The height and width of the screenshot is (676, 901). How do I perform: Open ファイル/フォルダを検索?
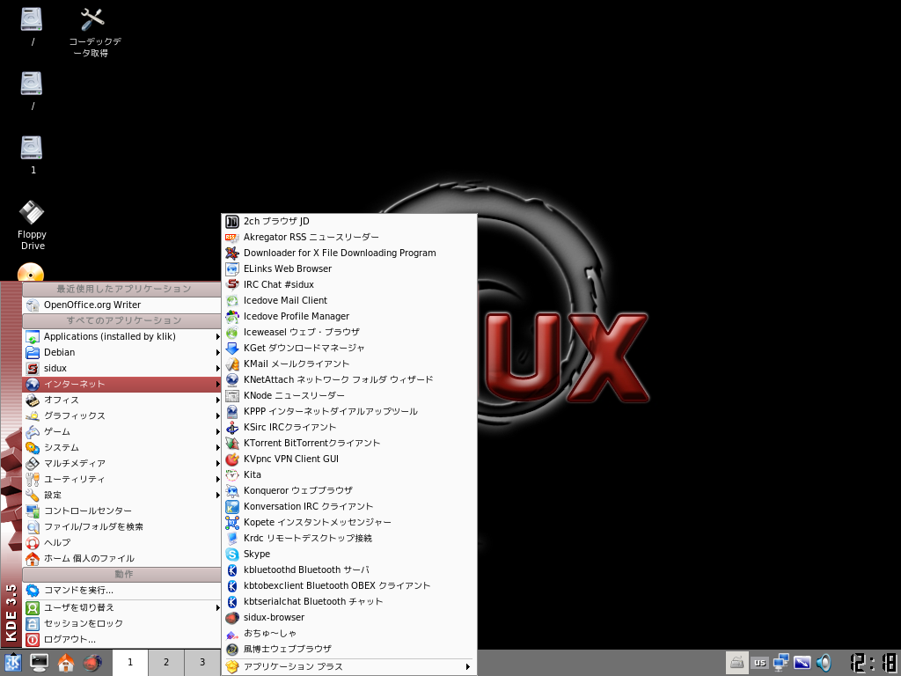coord(121,526)
